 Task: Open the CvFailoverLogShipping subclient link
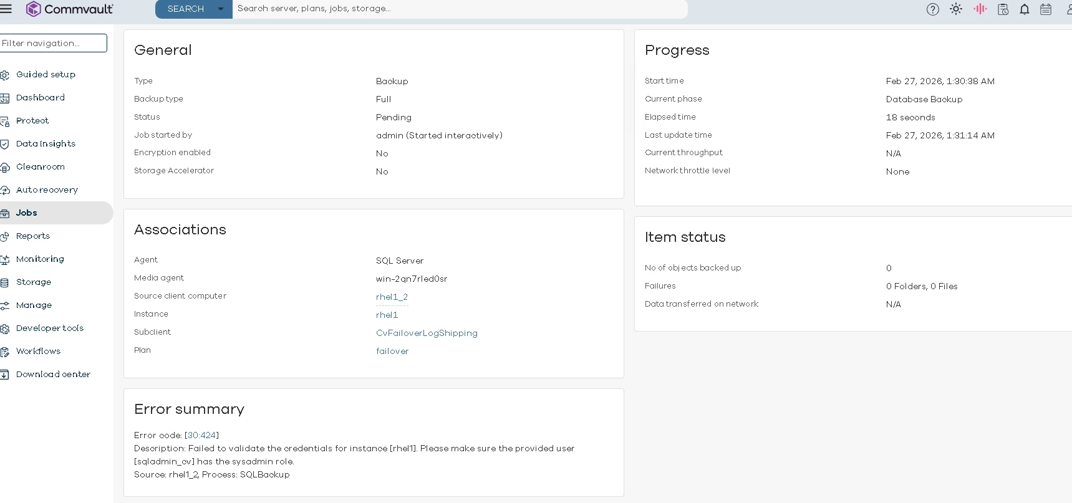(x=427, y=333)
